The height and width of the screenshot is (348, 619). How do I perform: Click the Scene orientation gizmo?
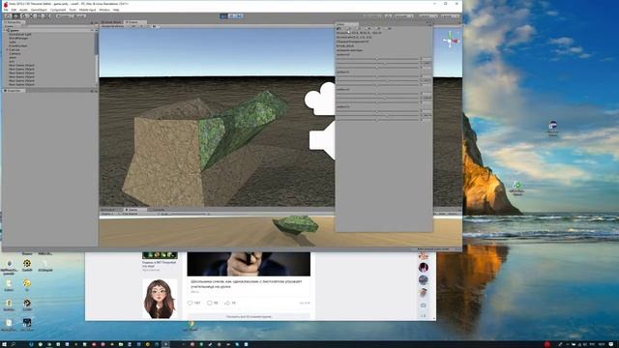click(x=450, y=41)
